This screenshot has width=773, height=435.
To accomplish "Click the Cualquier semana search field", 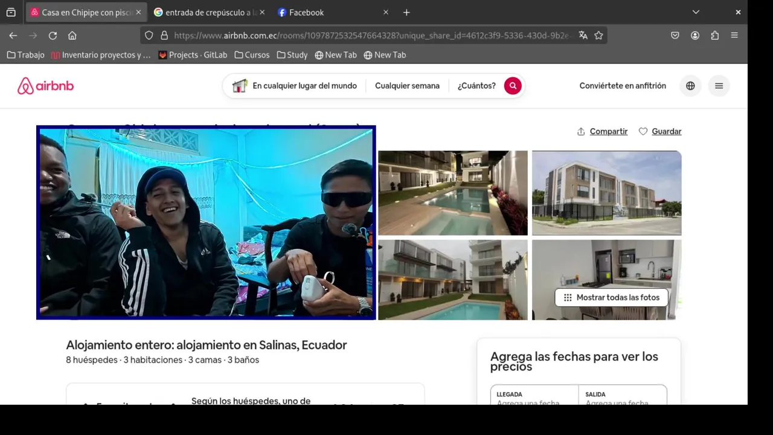I will (407, 86).
